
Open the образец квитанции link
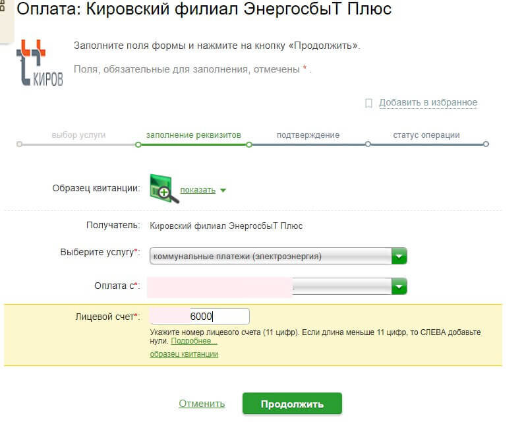pyautogui.click(x=184, y=353)
